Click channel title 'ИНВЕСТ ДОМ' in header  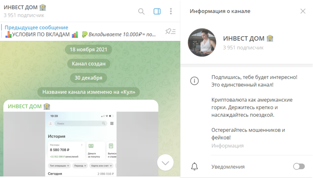coord(25,7)
